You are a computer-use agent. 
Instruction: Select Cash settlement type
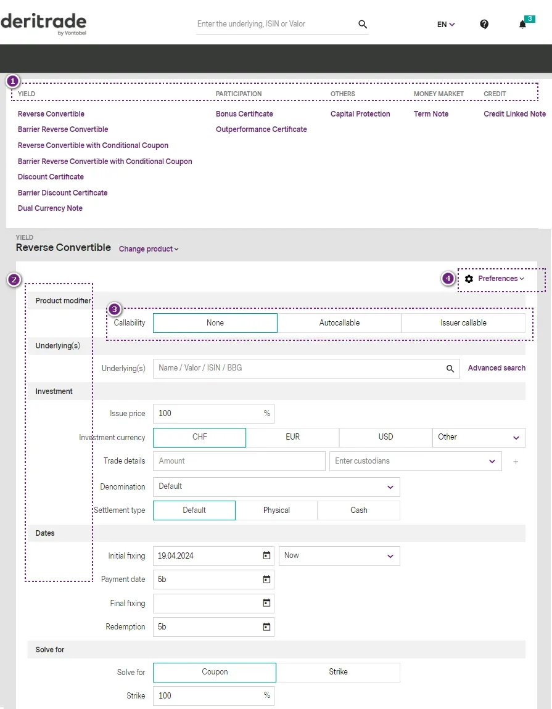click(359, 510)
